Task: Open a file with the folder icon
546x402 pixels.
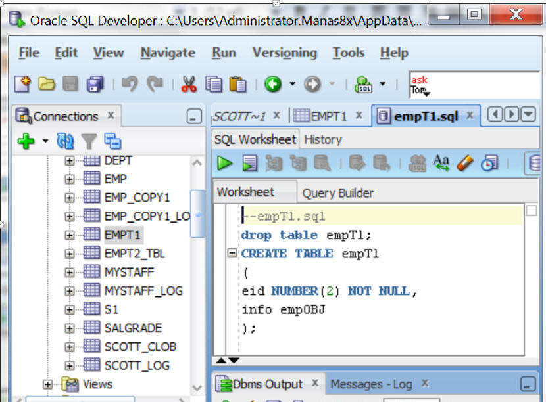Action: (47, 84)
